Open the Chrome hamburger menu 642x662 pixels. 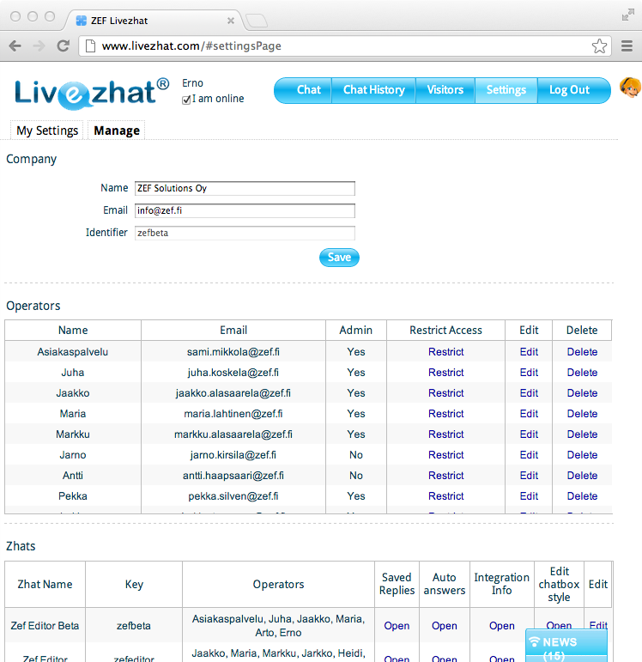click(x=627, y=46)
